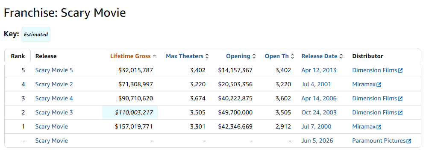Open Dimension Films link in Scary Movie 5 row
Viewport: 426px width, 155px height.
pos(375,70)
